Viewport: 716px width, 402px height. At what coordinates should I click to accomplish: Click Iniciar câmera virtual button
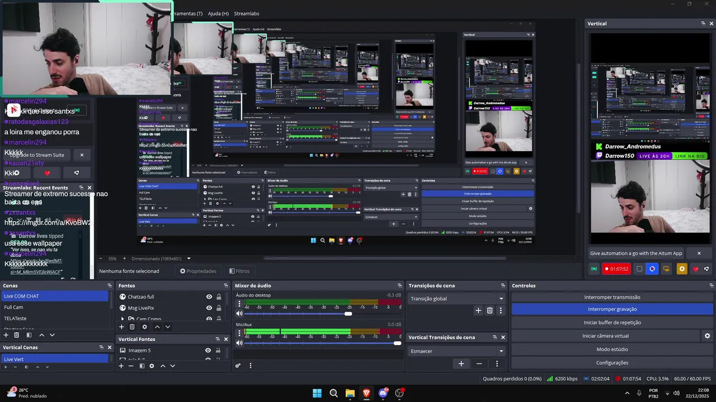point(605,336)
